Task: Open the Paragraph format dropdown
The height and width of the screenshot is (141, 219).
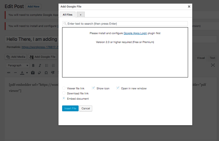Action: (18, 66)
